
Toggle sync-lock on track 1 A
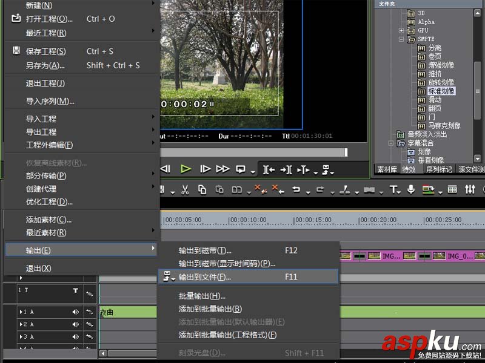point(90,312)
